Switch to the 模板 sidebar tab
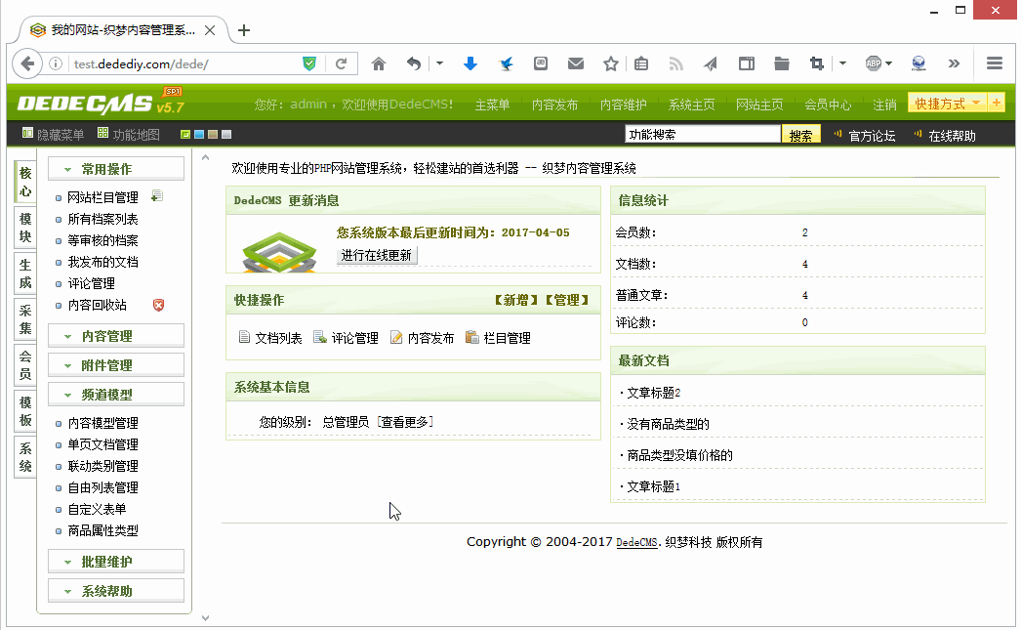The height and width of the screenshot is (630, 1021). coord(24,413)
